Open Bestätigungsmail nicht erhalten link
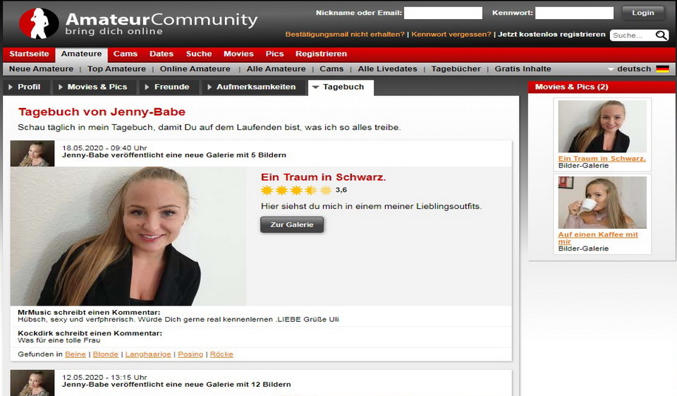The height and width of the screenshot is (396, 677). coord(345,34)
